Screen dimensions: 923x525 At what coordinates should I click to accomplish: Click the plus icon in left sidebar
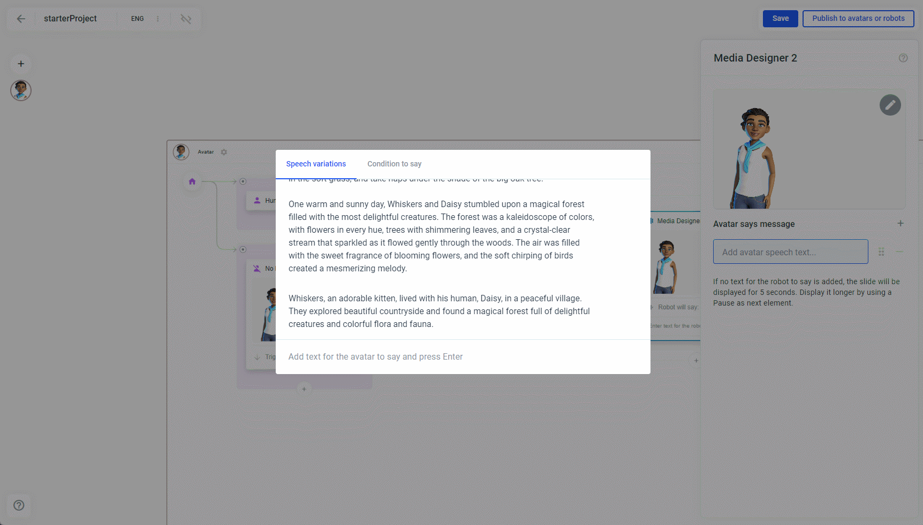point(21,64)
